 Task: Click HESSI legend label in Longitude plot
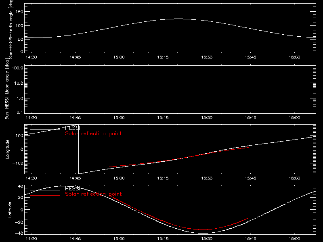coord(72,128)
